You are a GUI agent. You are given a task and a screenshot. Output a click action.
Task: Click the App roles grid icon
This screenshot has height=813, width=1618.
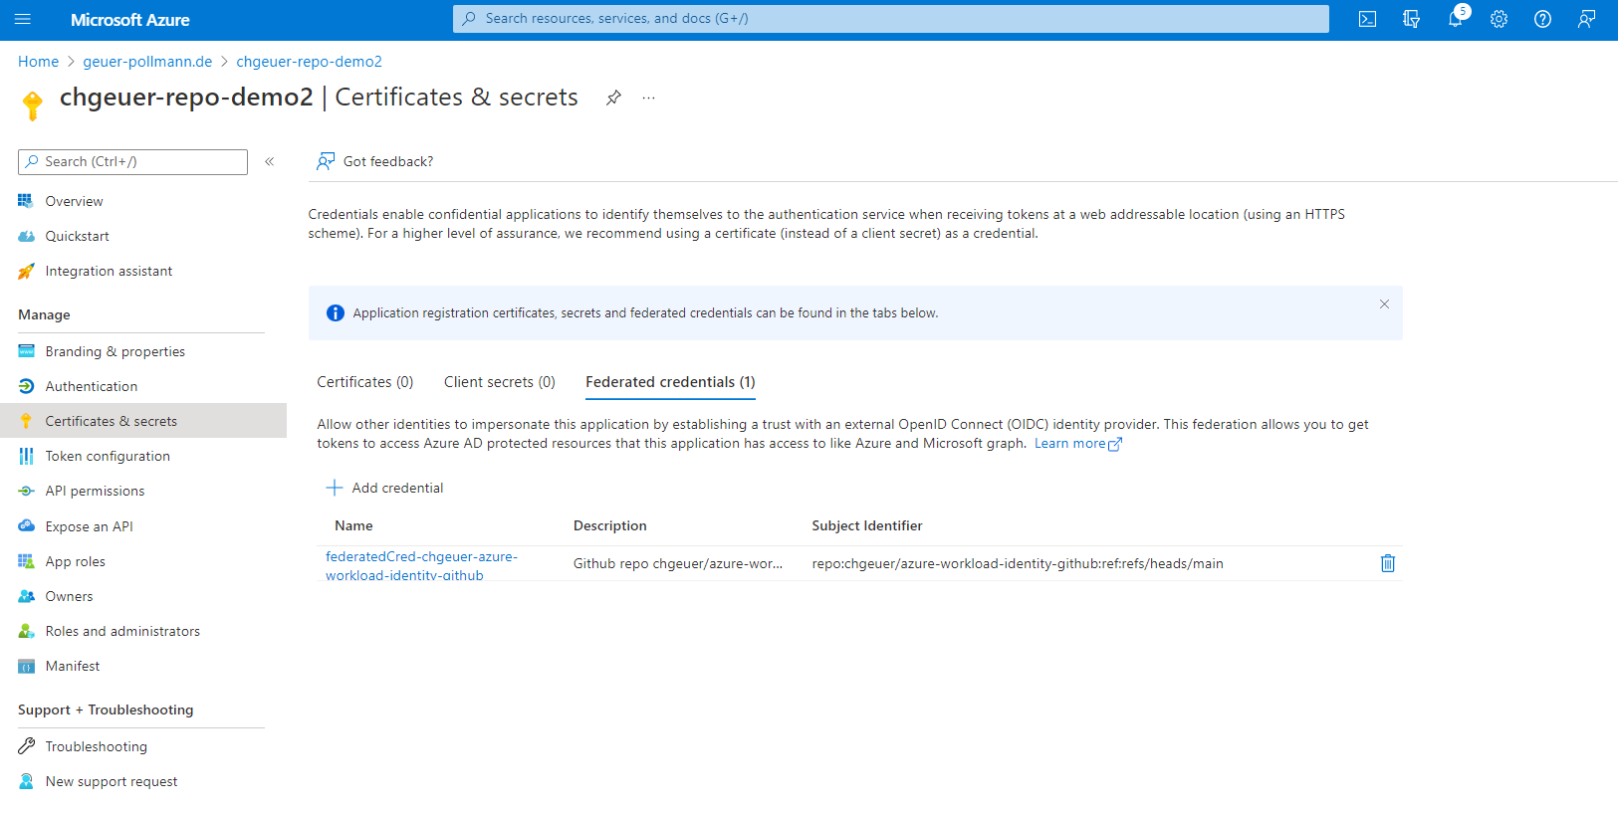[26, 561]
